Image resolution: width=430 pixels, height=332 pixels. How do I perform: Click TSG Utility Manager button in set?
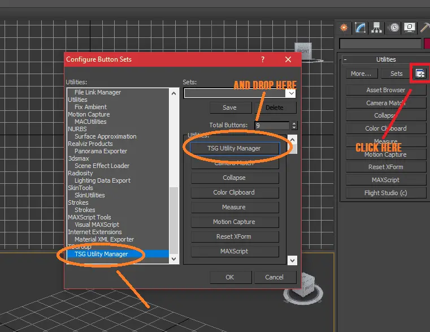(234, 148)
